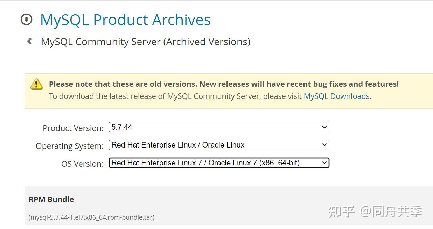Open the Product Version 5.7.44 dropdown
Screen dimensions: 433x229
click(219, 127)
